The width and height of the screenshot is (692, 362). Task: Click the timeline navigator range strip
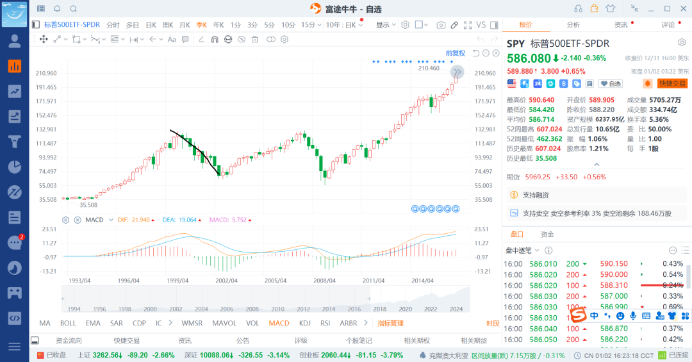(x=265, y=299)
